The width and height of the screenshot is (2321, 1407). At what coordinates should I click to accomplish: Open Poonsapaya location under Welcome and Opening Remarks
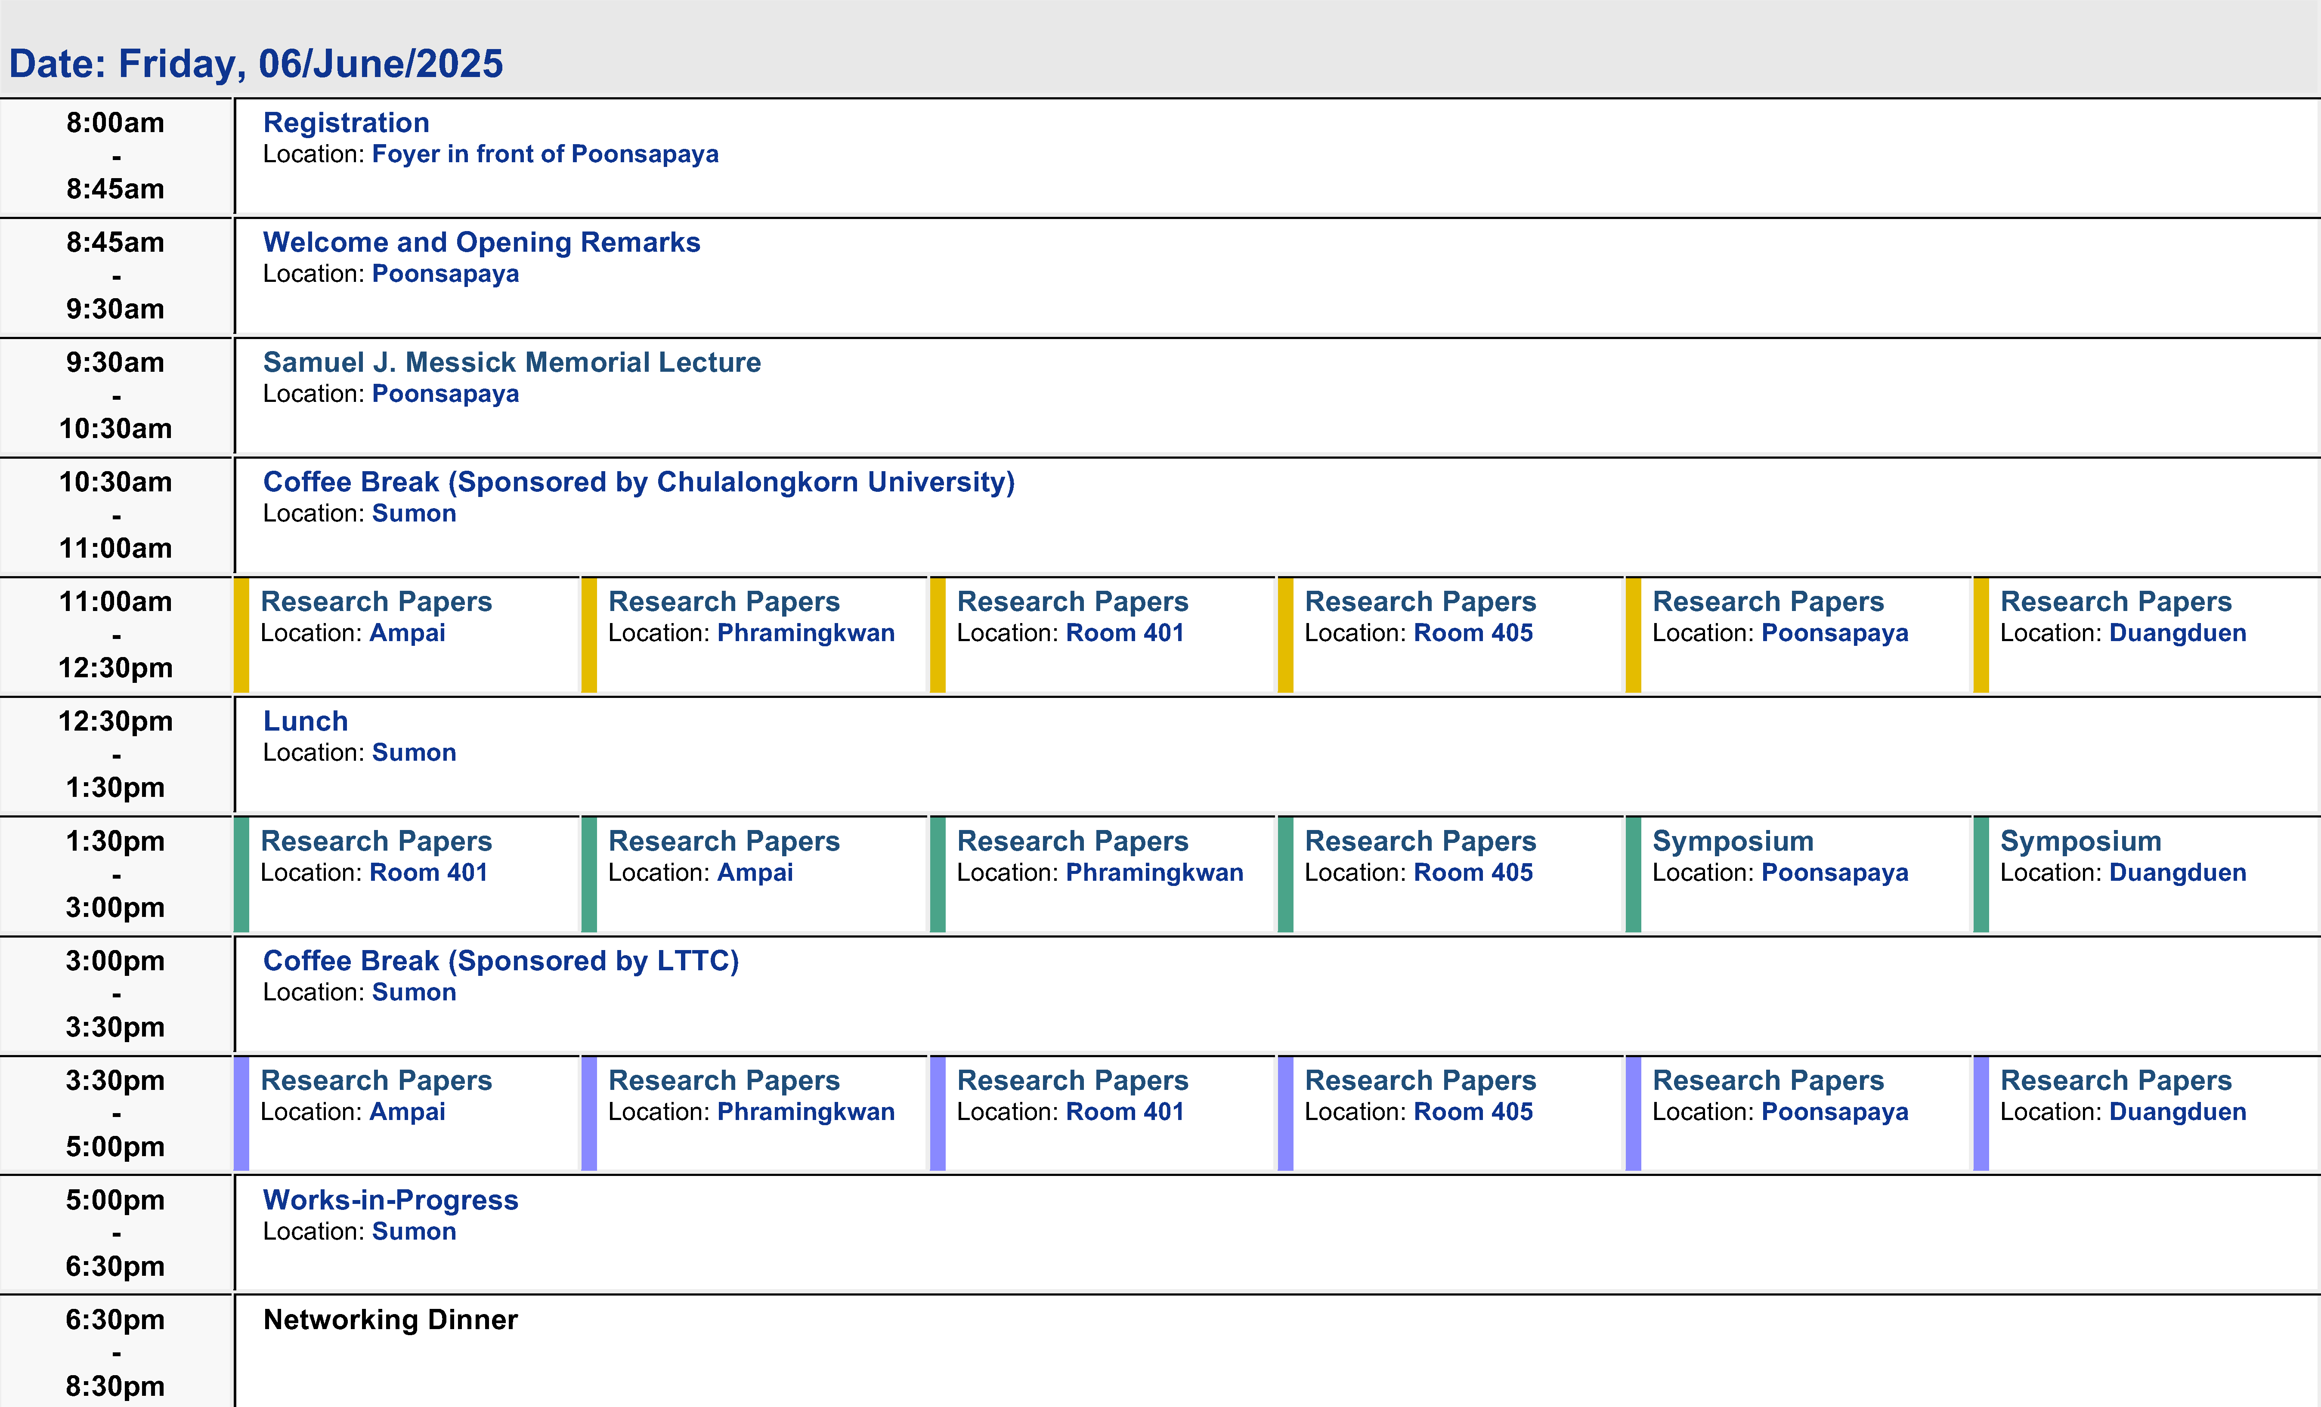click(446, 274)
